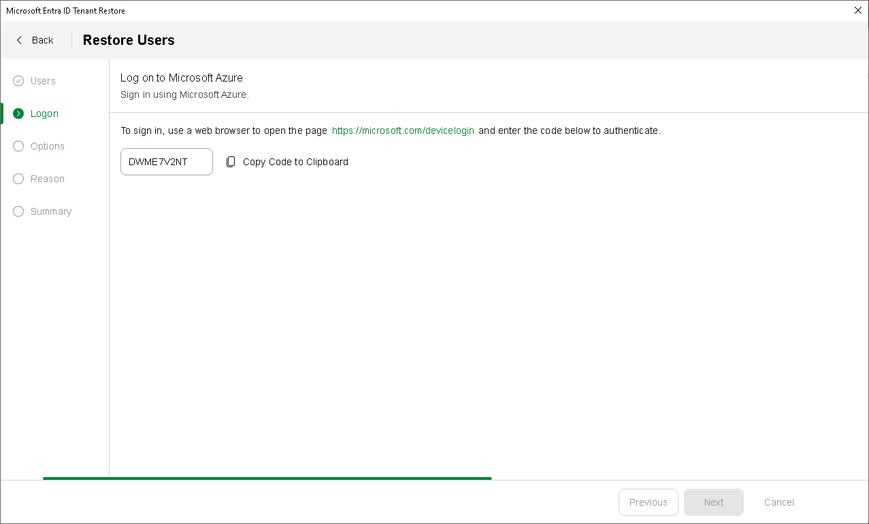Switch to the Options step label
The image size is (869, 524).
[48, 146]
